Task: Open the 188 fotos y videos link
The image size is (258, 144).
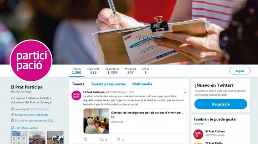Action: (26, 128)
